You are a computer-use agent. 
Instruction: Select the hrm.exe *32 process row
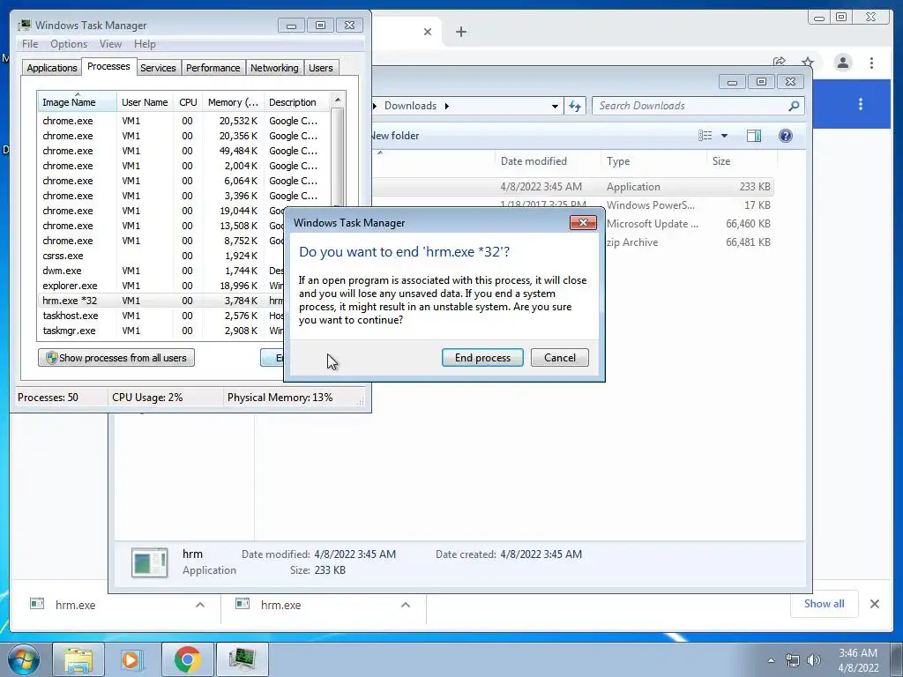[162, 301]
